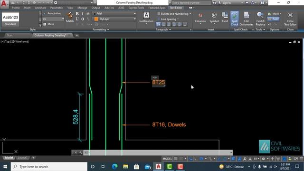
Task: Open File Explorer from the taskbar
Action: coord(125,167)
